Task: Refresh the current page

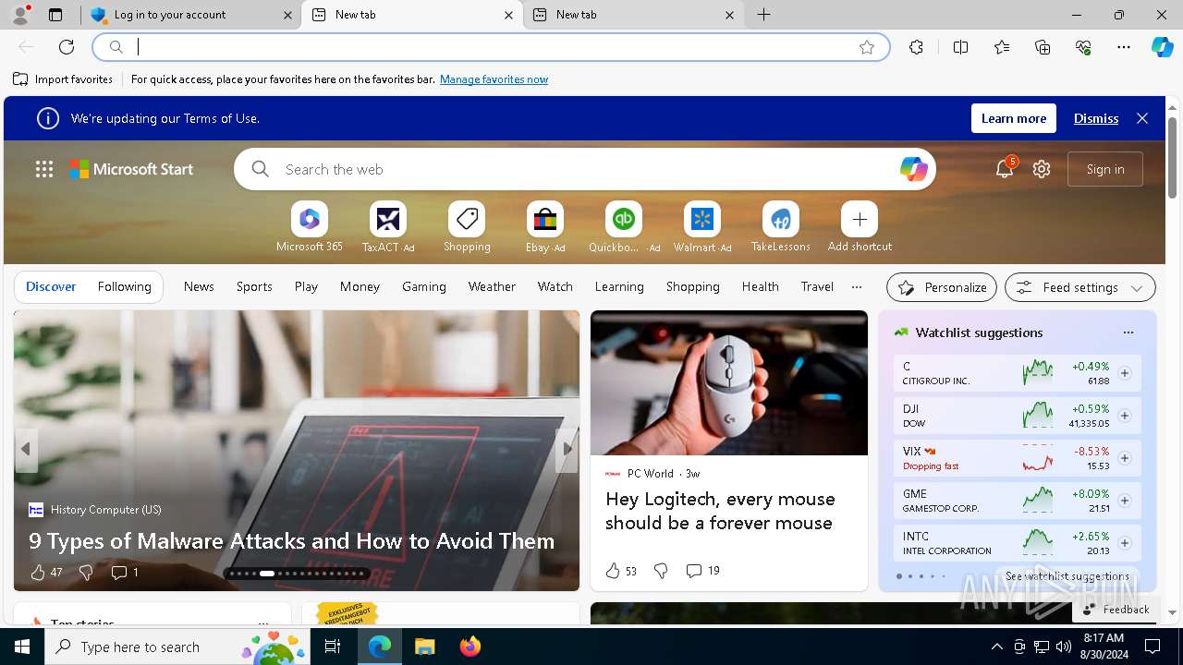Action: pos(67,47)
